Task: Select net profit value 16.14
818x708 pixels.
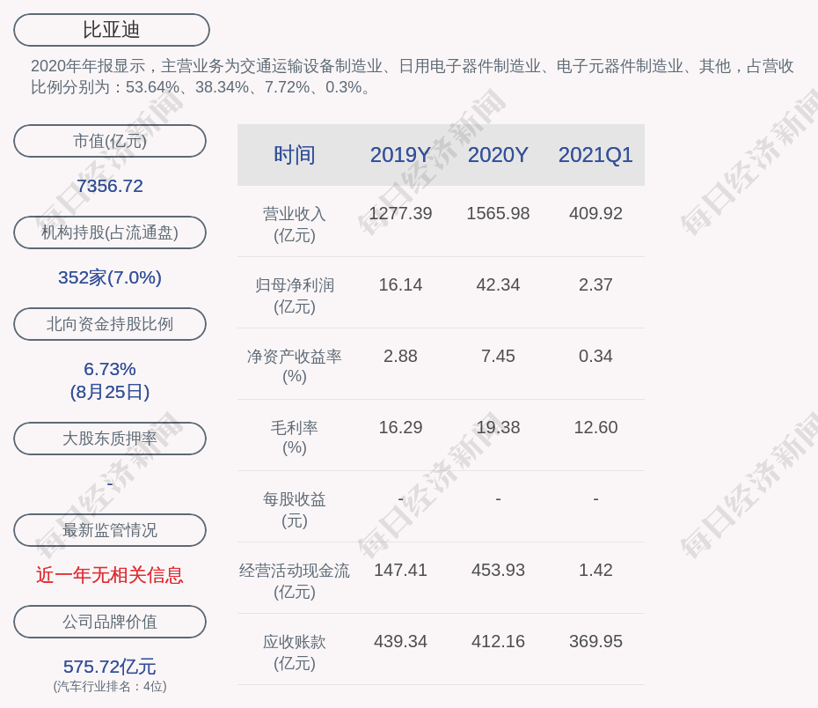Action: pyautogui.click(x=401, y=284)
